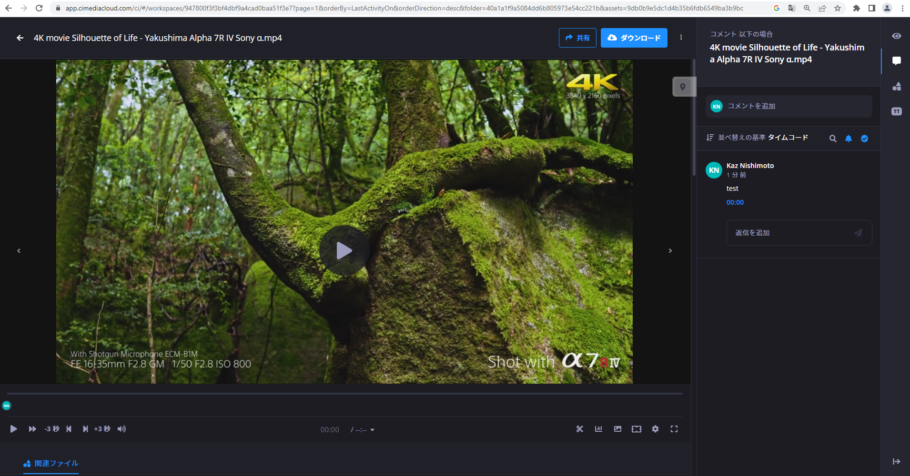Viewport: 910px width, 476px height.
Task: Mute the audio with the speaker icon
Action: click(x=122, y=429)
